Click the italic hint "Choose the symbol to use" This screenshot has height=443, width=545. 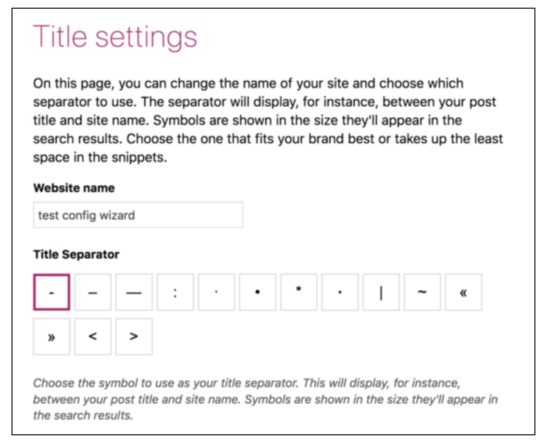click(x=266, y=399)
